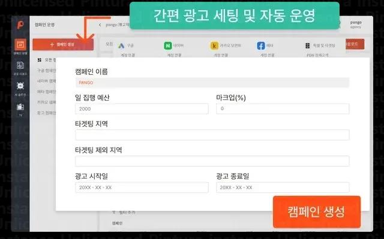Click + 캠페인 생성 in the sidebar
The height and width of the screenshot is (239, 384).
(x=63, y=44)
